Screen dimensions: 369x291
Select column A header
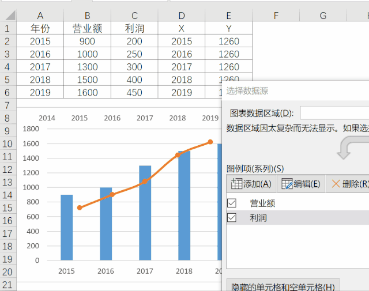[40, 16]
